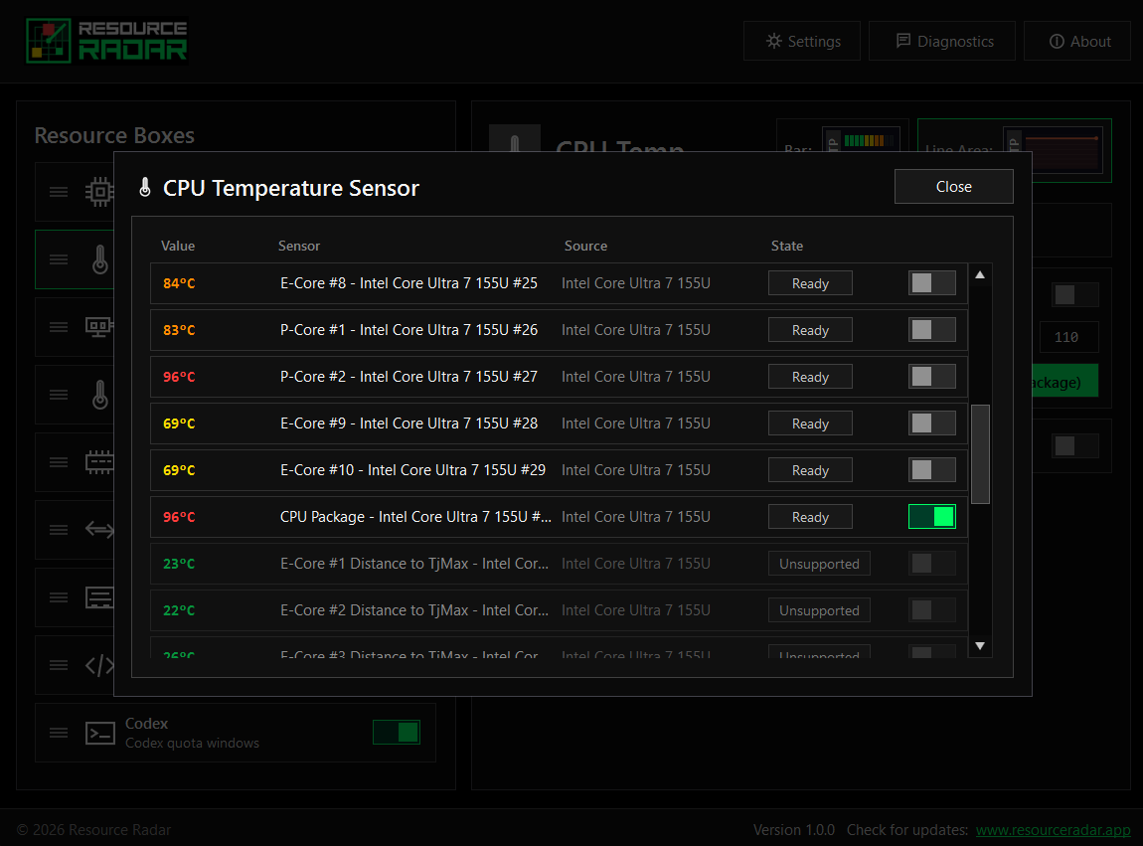1143x846 pixels.
Task: Toggle sensor E-Core #8 #25 switch
Action: pyautogui.click(x=931, y=283)
